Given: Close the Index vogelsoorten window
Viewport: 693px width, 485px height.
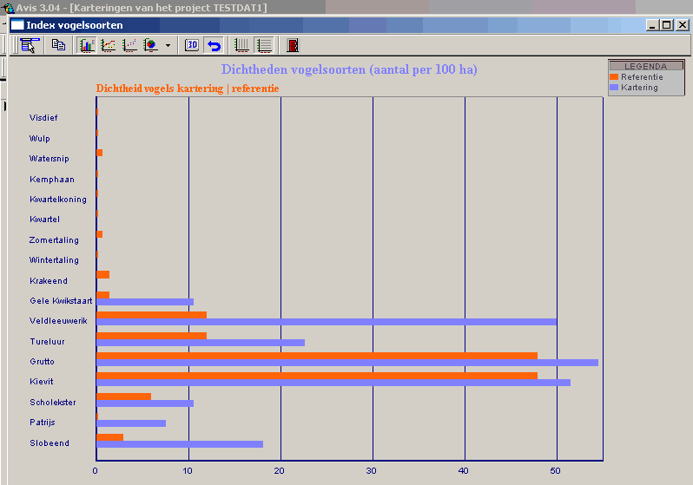Looking at the screenshot, I should click(683, 25).
